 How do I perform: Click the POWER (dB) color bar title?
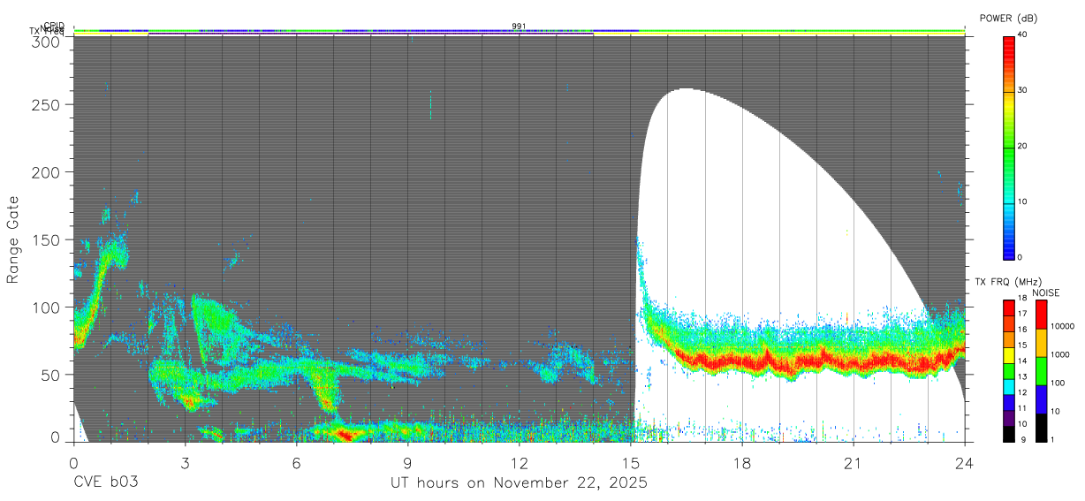(x=1007, y=18)
